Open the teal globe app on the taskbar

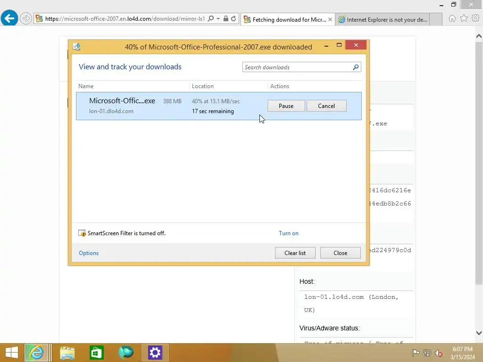coord(125,353)
